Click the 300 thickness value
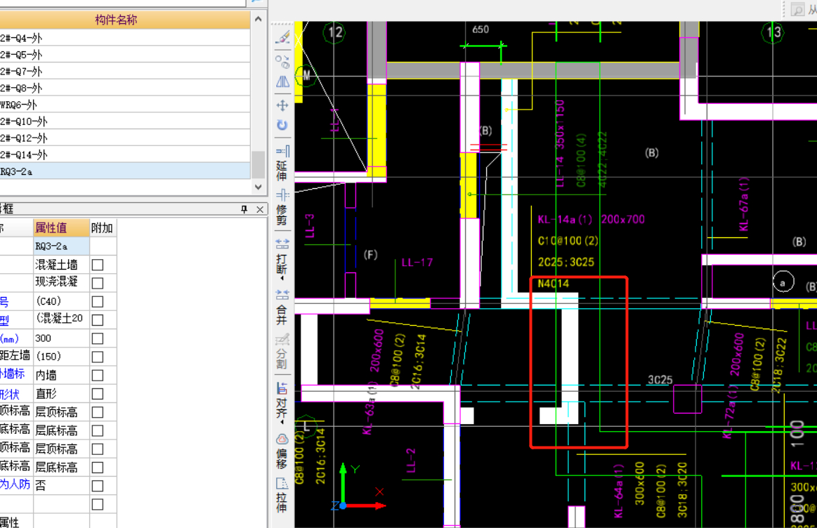 pyautogui.click(x=61, y=338)
